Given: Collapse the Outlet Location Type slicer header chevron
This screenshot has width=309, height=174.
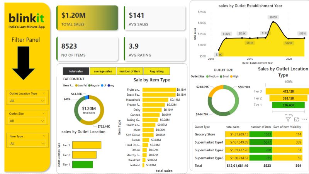Looking at the screenshot, I should tap(45, 93).
